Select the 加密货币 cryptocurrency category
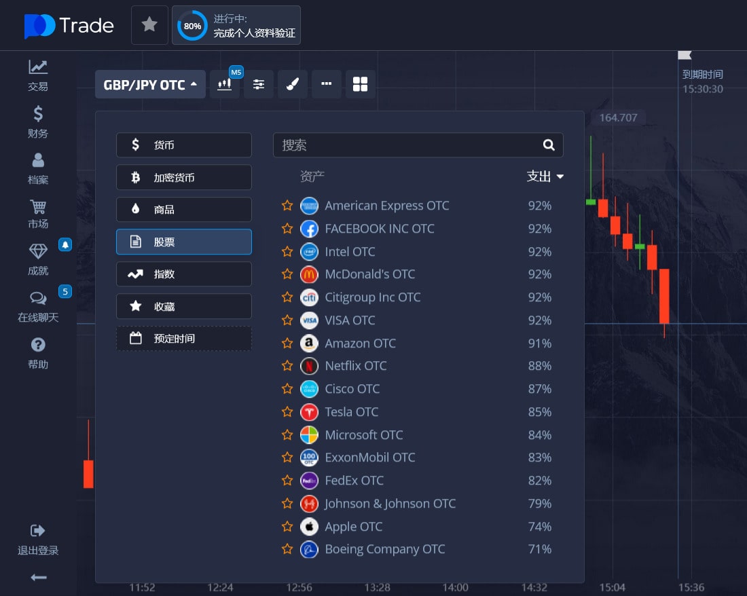This screenshot has height=596, width=747. 184,177
